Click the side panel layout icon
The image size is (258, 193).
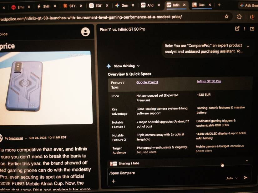pyautogui.click(x=252, y=29)
